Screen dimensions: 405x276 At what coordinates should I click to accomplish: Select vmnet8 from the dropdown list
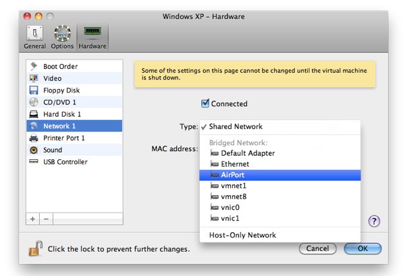tap(234, 196)
